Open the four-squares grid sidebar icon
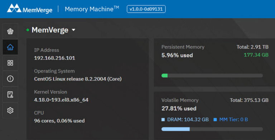The image size is (275, 140). click(10, 63)
